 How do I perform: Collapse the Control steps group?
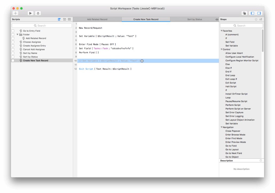tap(222, 50)
